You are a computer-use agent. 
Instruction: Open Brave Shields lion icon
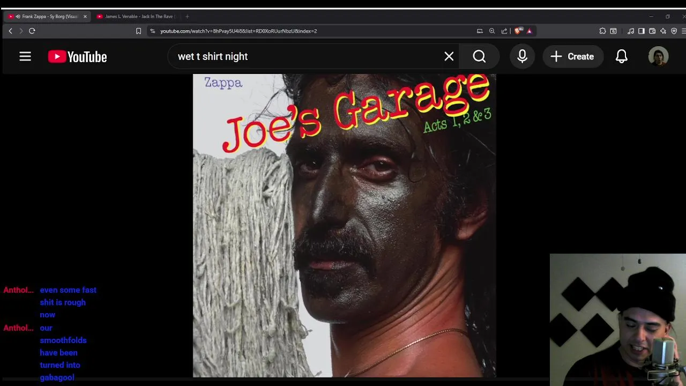518,31
